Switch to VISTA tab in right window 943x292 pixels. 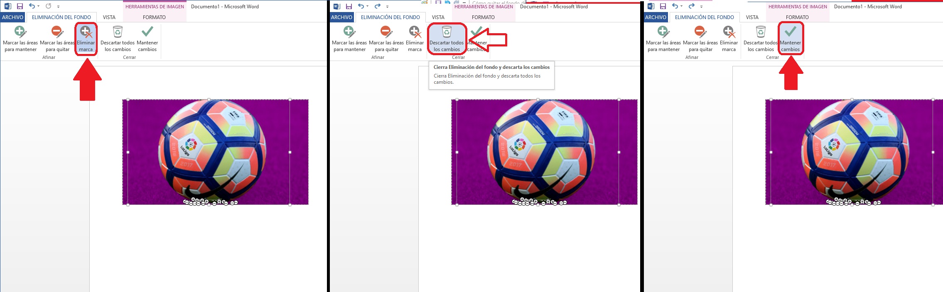point(752,17)
